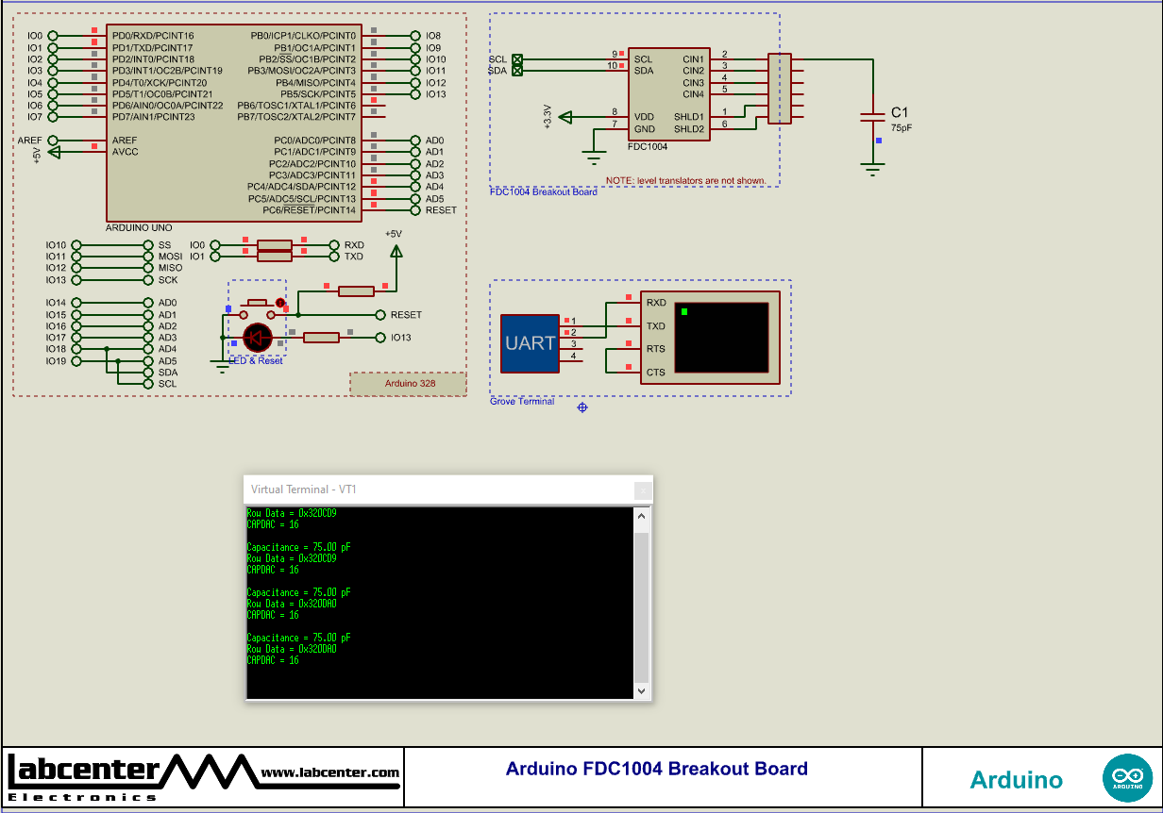This screenshot has height=813, width=1163.
Task: Click the grey button on Virtual Terminal title bar
Action: (643, 489)
